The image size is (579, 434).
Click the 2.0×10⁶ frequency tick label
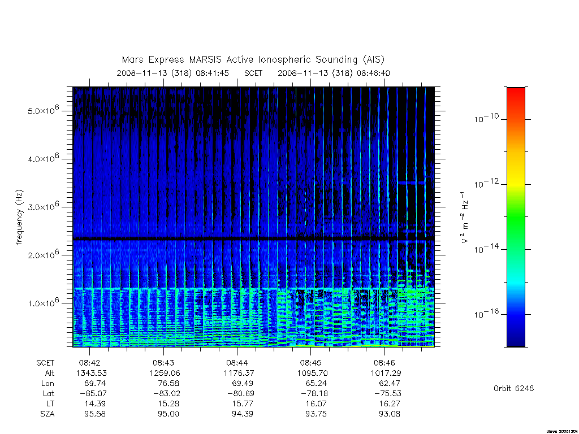[x=43, y=255]
